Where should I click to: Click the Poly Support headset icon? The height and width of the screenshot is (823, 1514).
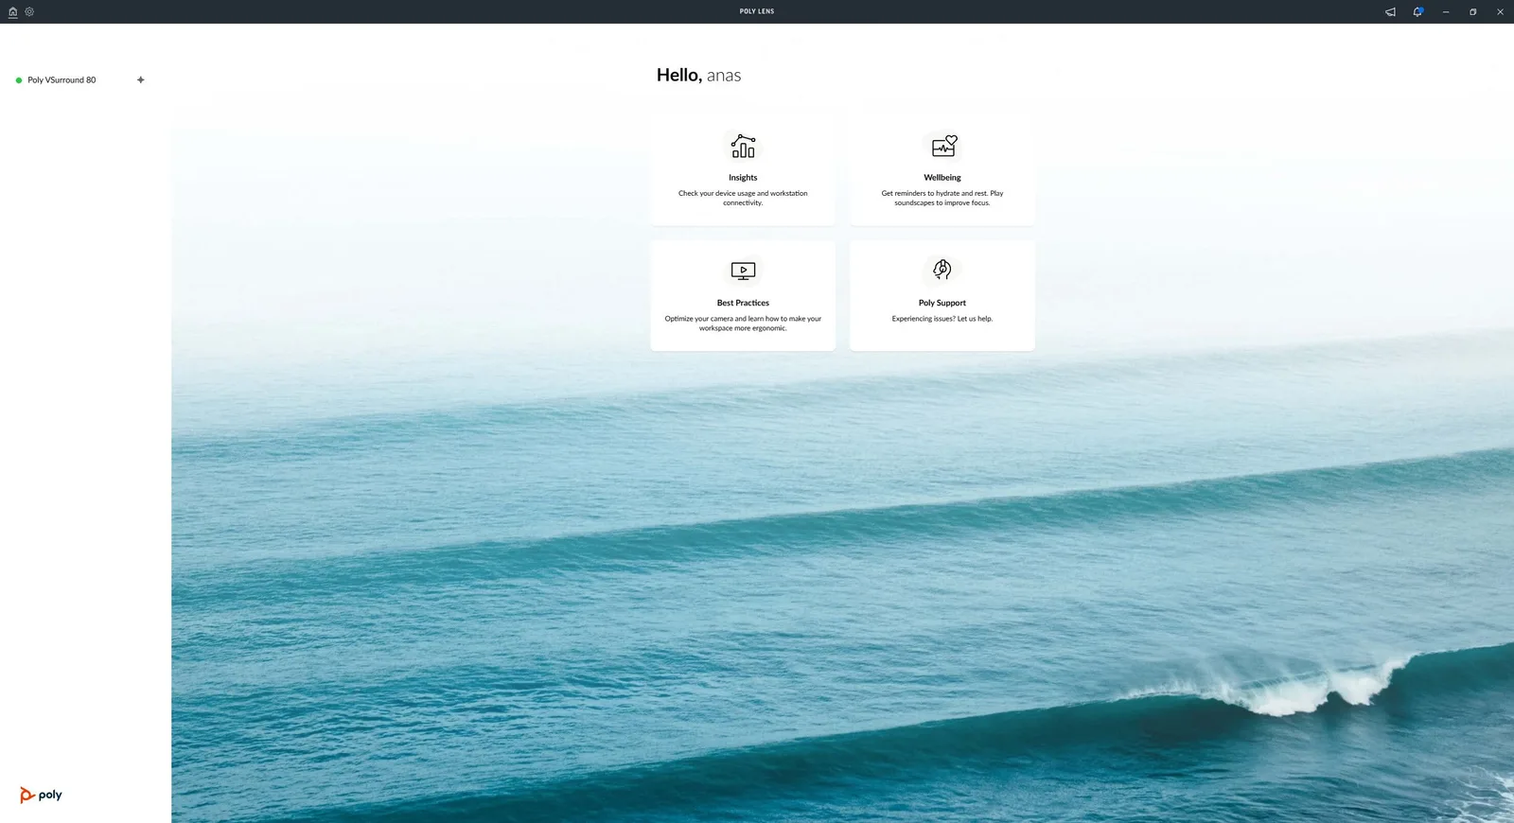pyautogui.click(x=942, y=271)
